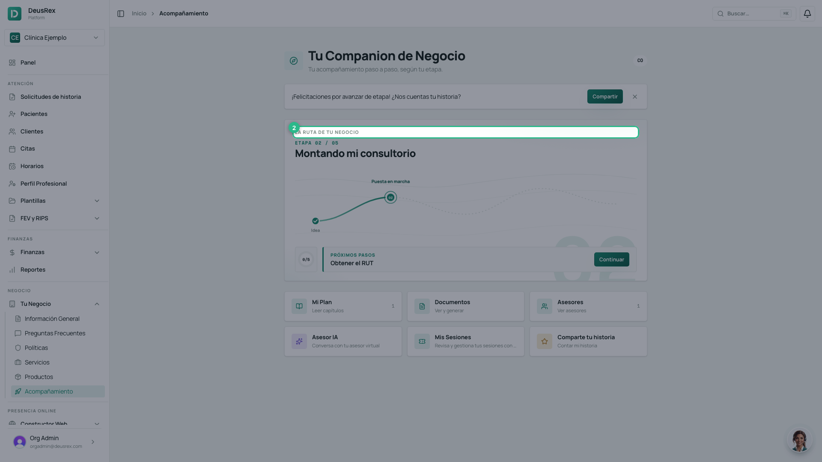
Task: Open Mis Sesiones ticket card
Action: coord(465,341)
